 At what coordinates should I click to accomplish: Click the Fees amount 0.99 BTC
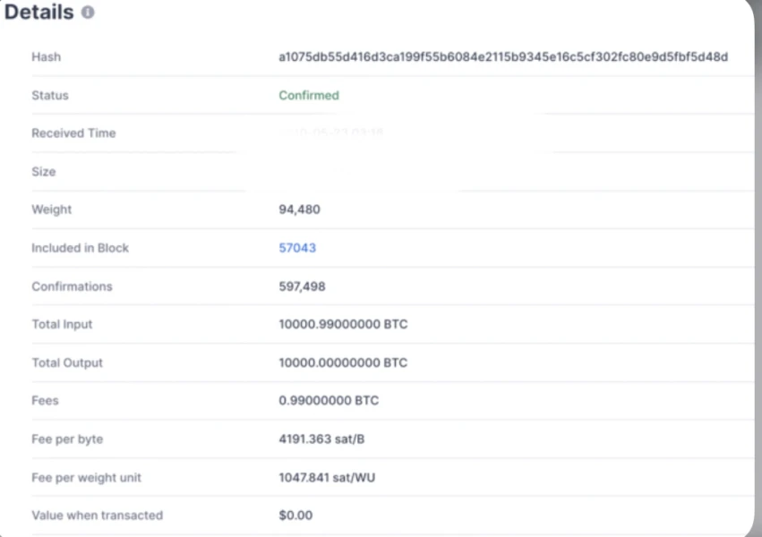tap(329, 401)
